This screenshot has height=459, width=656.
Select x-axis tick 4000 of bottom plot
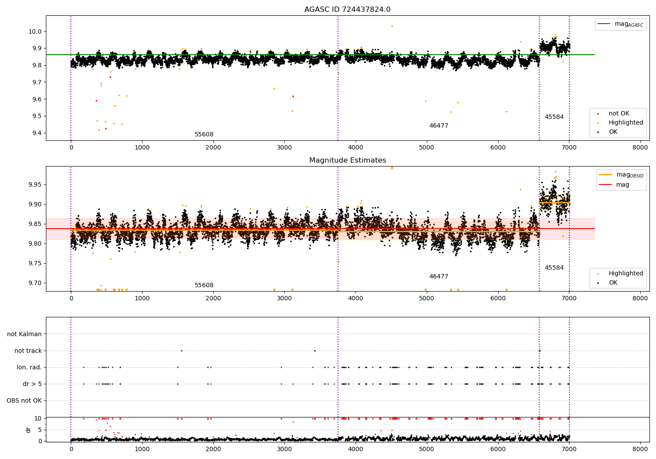tap(356, 449)
